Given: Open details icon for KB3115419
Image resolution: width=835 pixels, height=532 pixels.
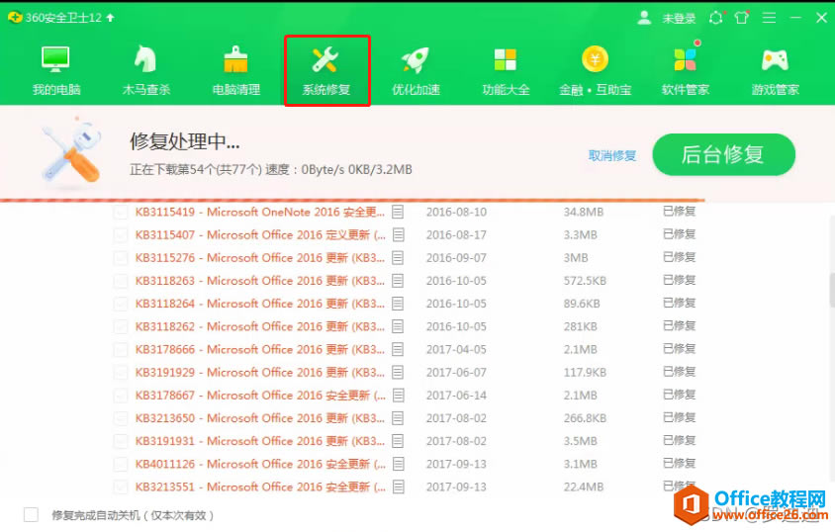Looking at the screenshot, I should 398,213.
